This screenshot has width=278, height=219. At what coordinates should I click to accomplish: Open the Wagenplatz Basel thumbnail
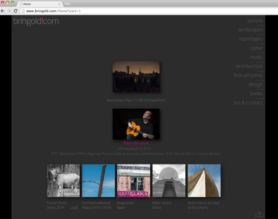(133, 180)
